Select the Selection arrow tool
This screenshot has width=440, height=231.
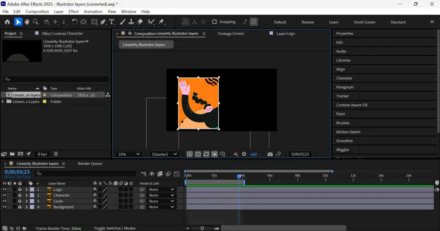tap(18, 22)
